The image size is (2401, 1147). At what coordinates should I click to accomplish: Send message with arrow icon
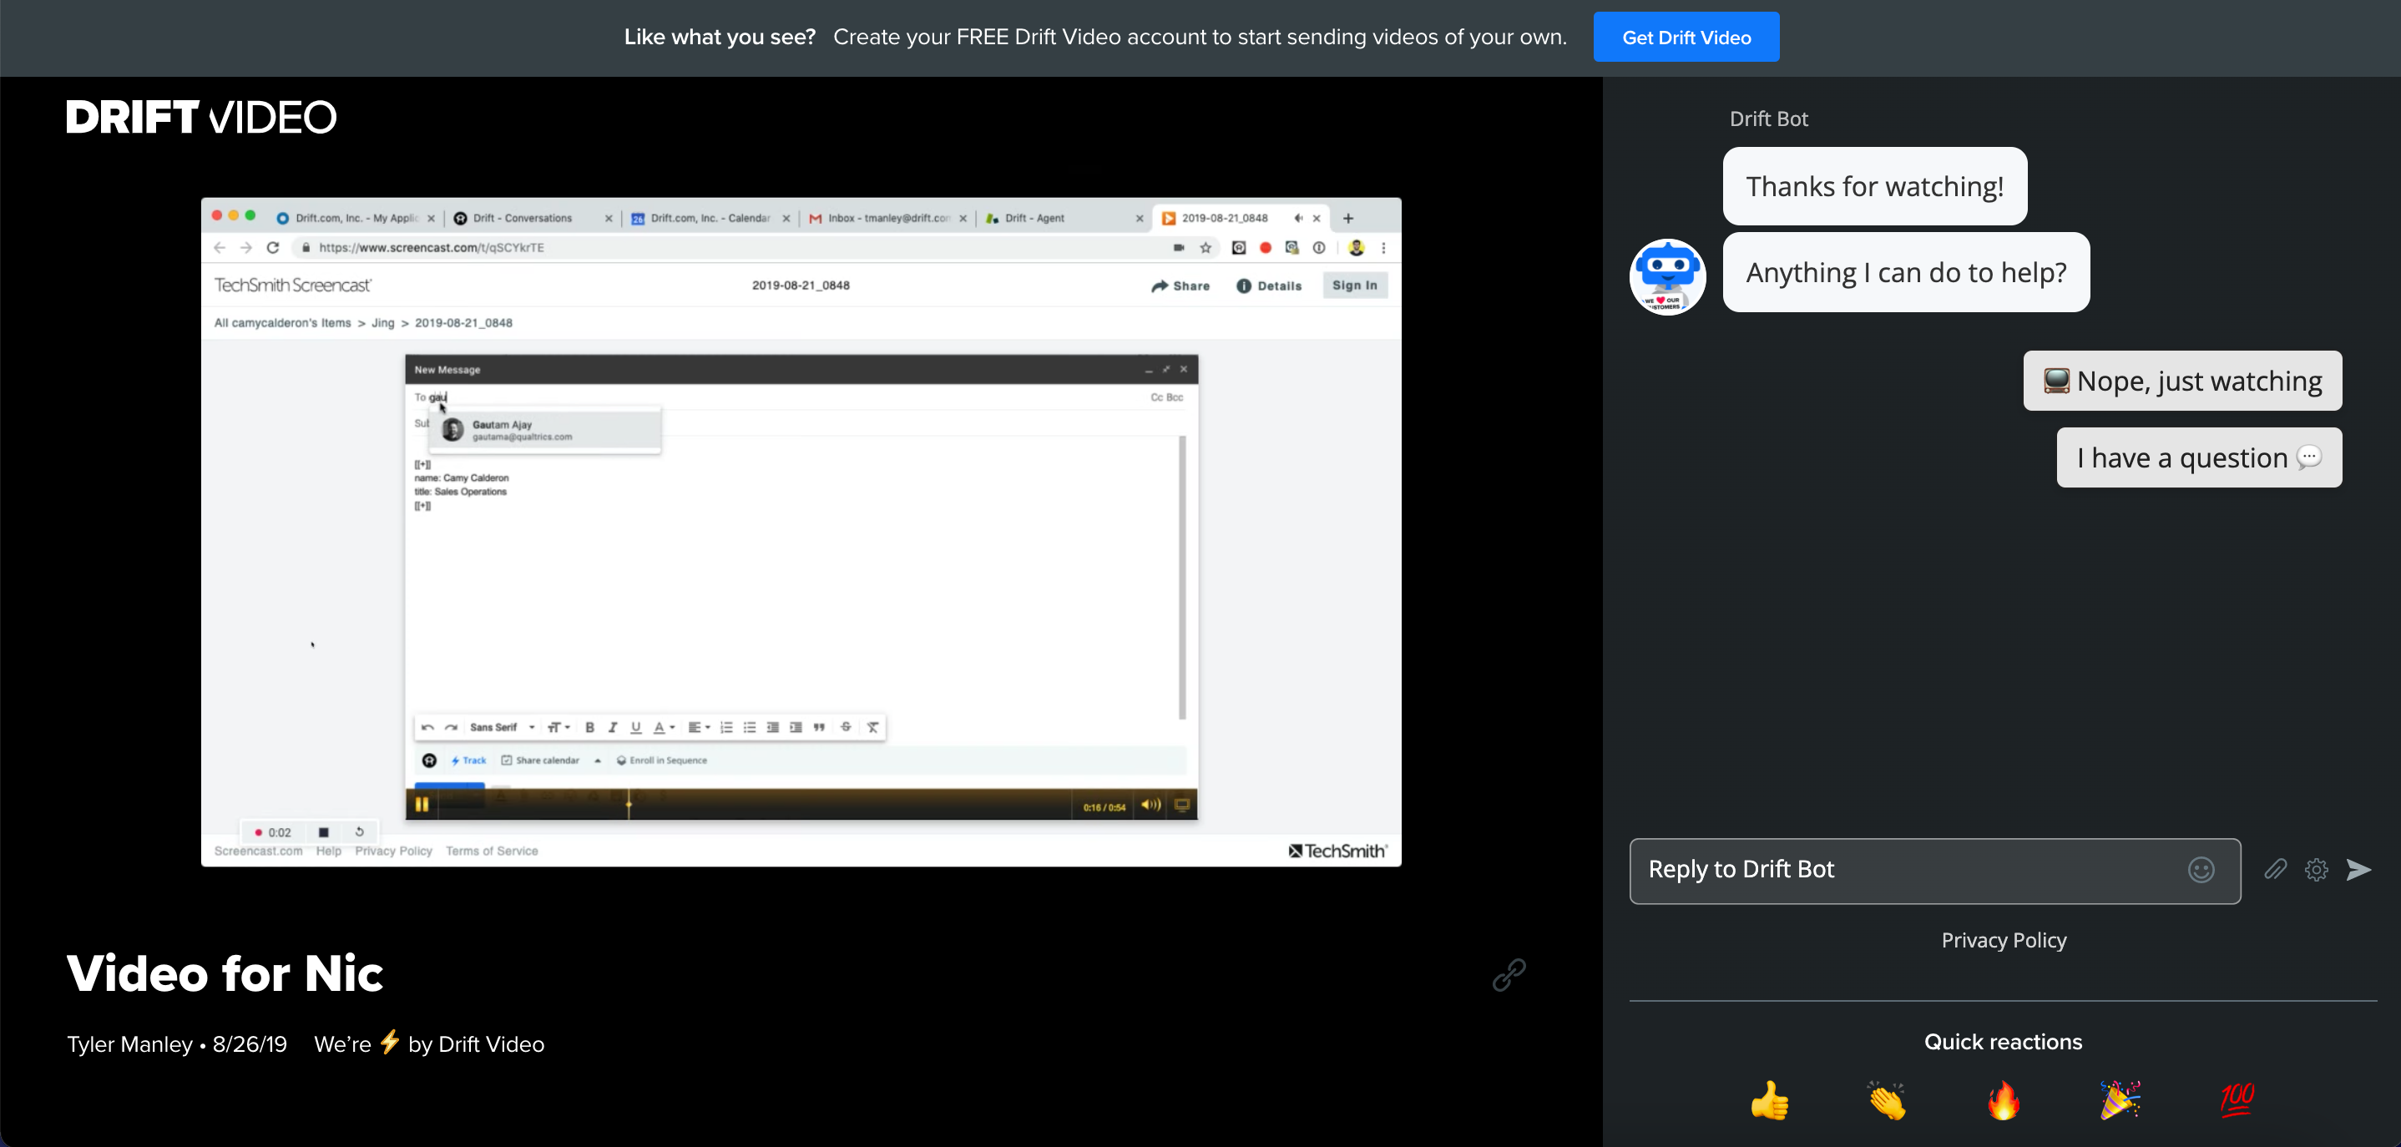tap(2358, 869)
